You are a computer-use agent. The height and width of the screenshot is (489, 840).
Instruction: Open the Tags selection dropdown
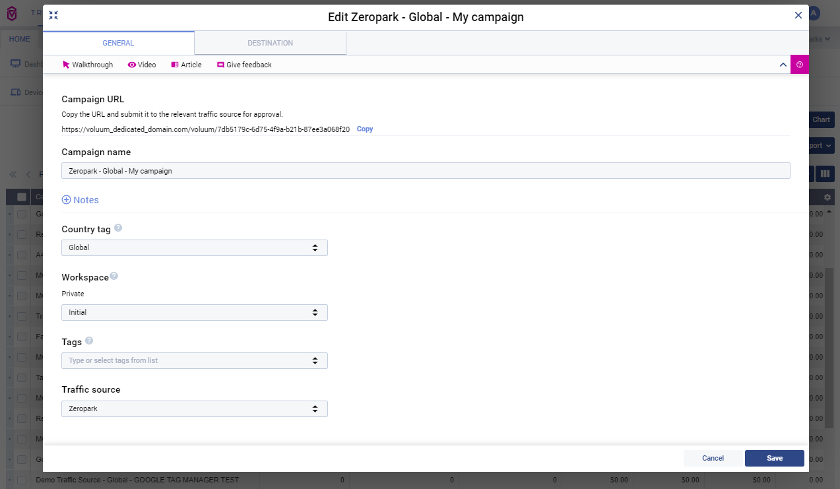[194, 360]
